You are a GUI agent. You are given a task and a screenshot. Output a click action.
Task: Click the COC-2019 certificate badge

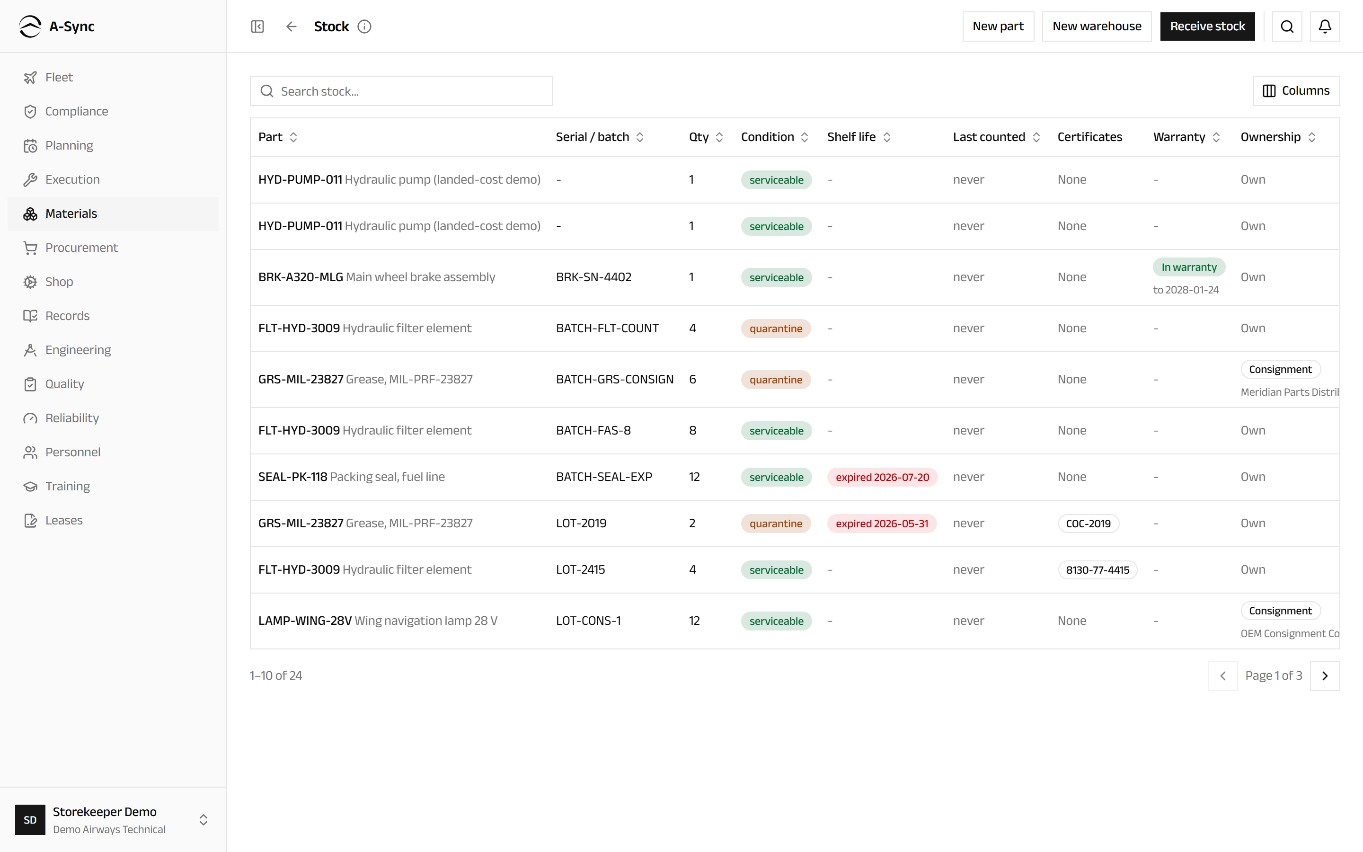point(1088,524)
